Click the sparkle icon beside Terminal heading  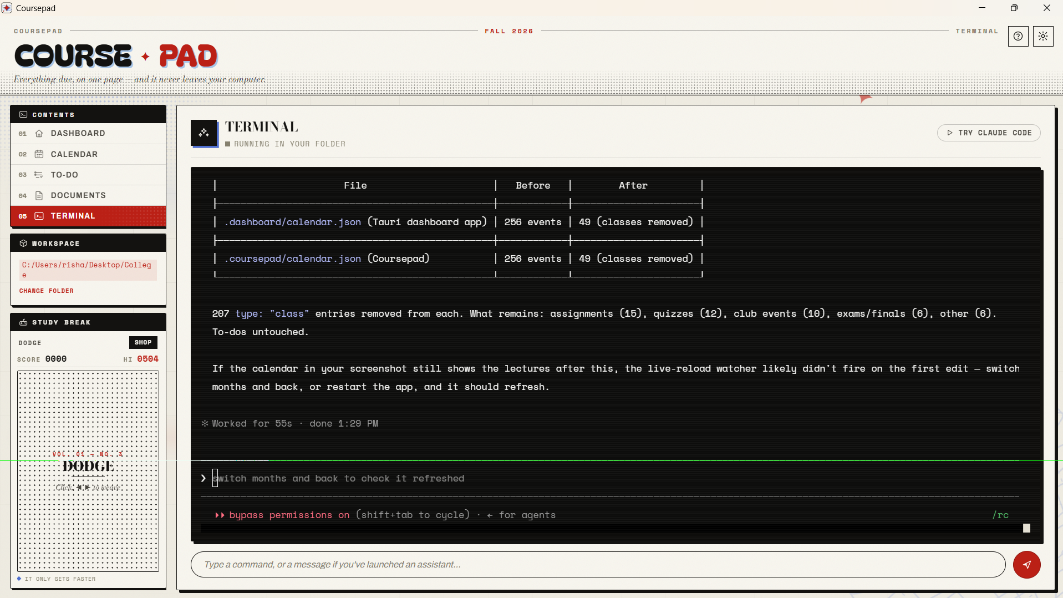[204, 133]
